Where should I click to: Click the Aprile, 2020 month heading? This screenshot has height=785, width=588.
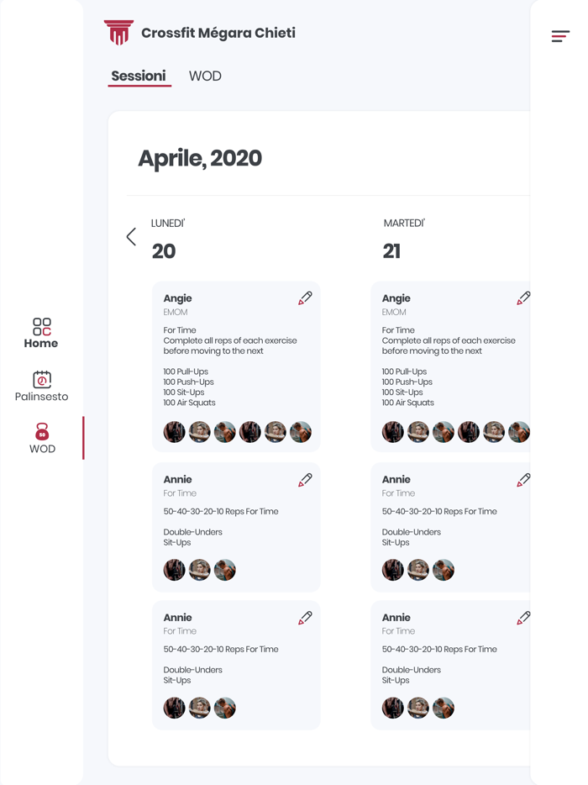pyautogui.click(x=200, y=158)
